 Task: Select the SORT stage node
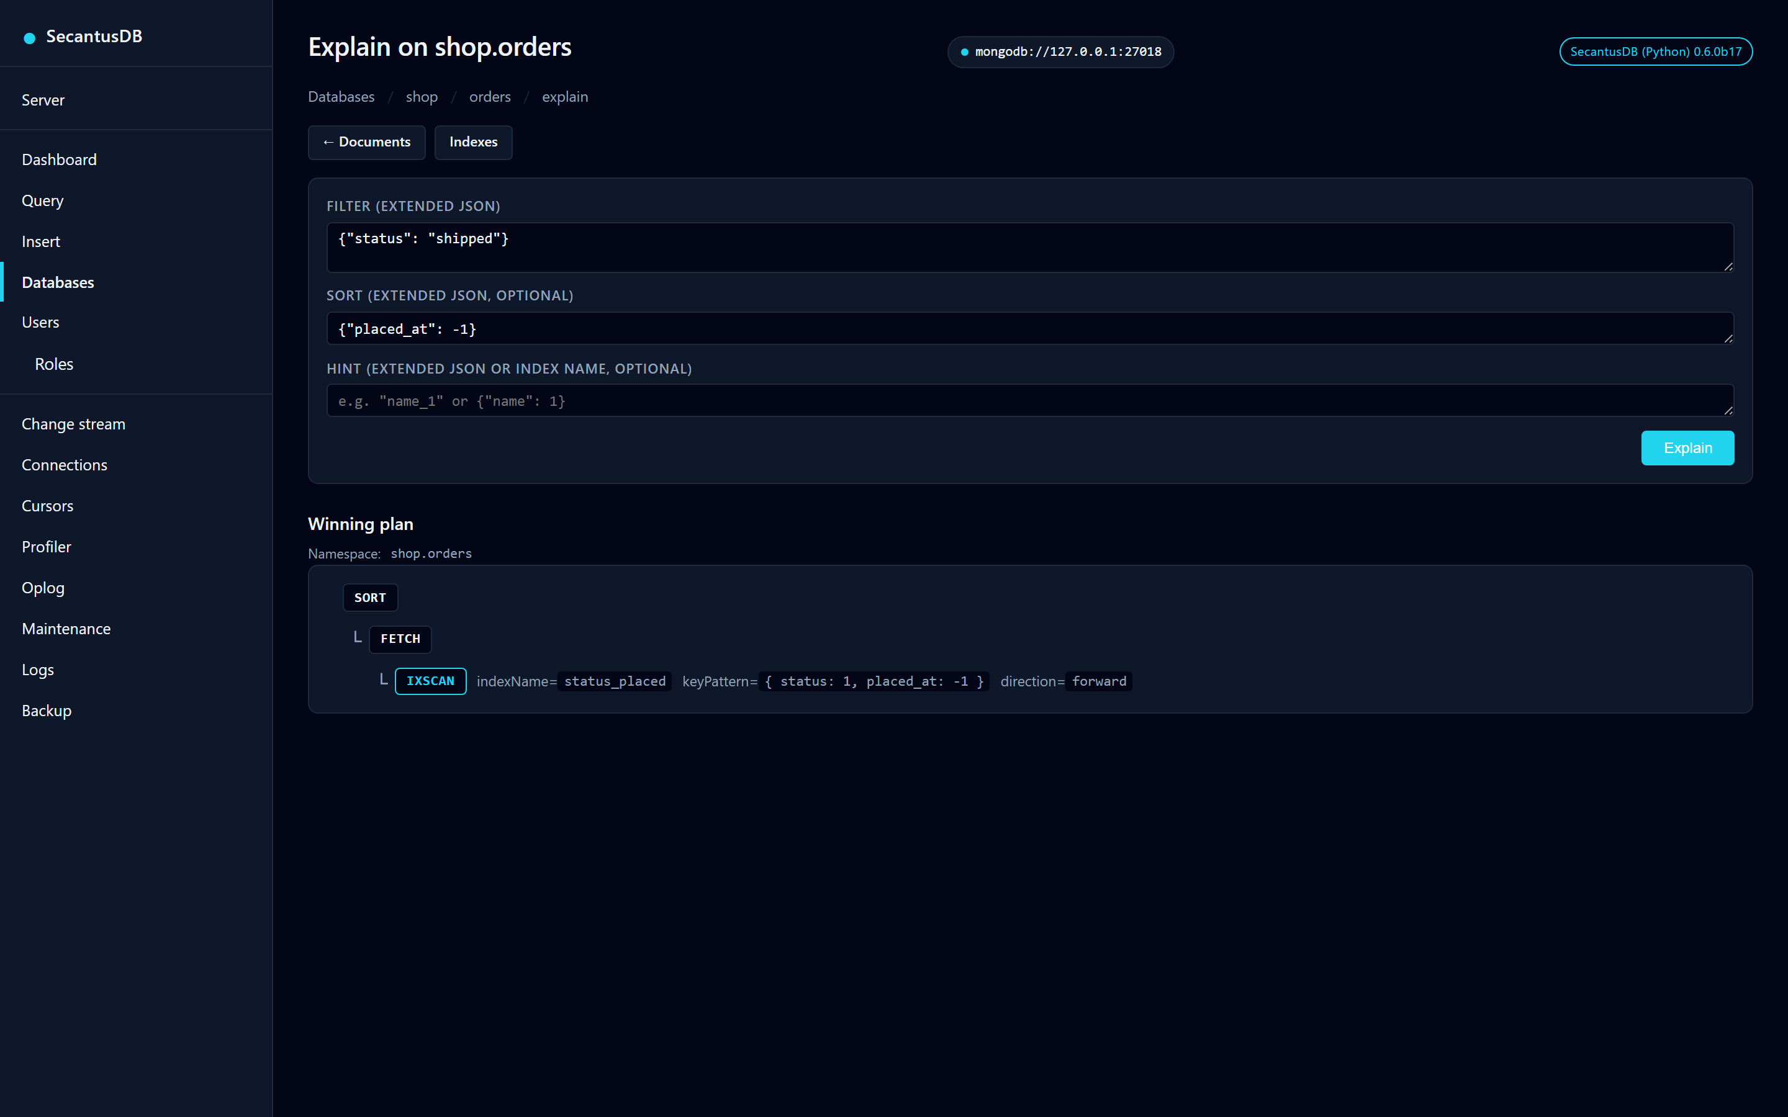(370, 598)
